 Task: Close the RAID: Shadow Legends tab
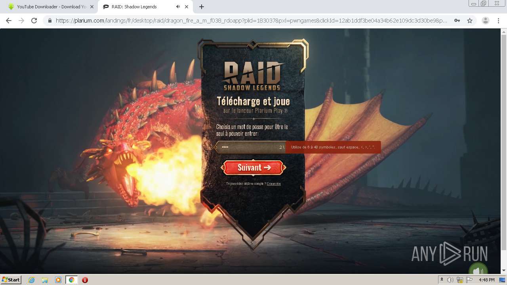pyautogui.click(x=187, y=7)
